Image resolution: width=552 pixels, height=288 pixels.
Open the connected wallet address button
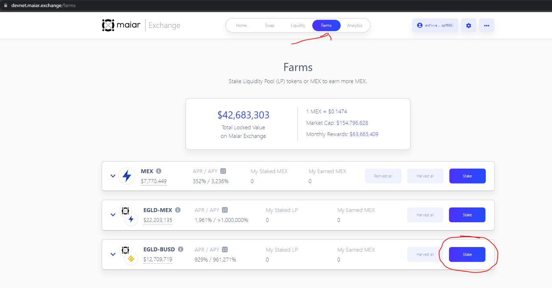(x=435, y=25)
